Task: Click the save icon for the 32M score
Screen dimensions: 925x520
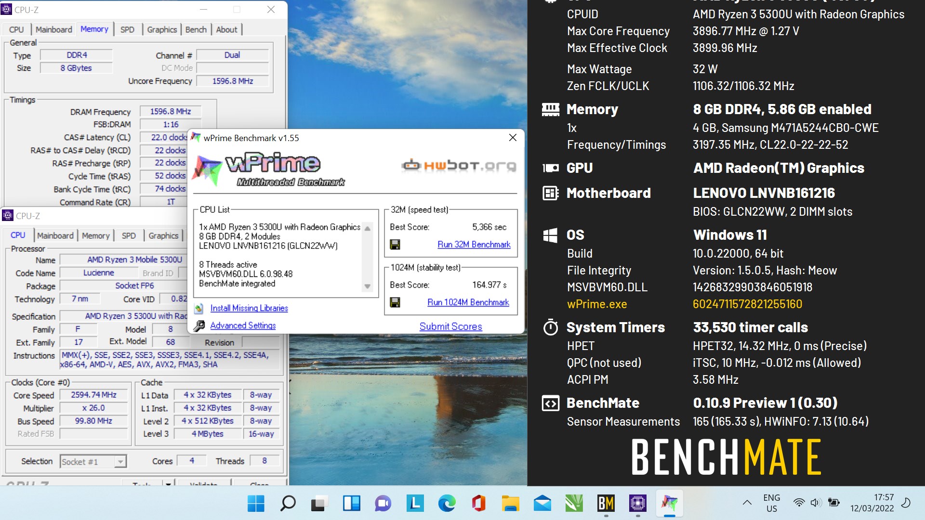Action: [395, 245]
